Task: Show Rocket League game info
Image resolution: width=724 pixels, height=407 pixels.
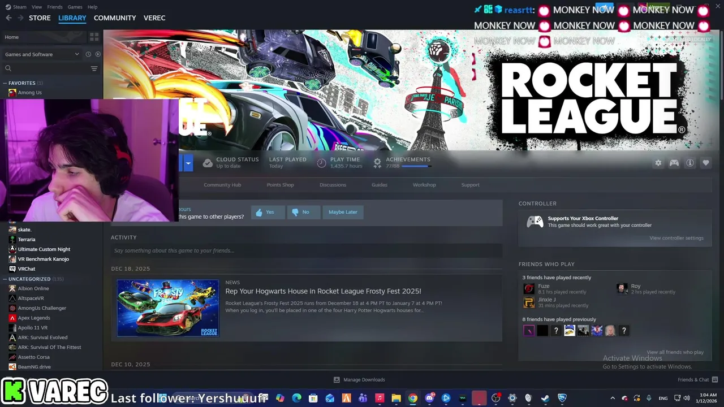Action: [x=690, y=163]
